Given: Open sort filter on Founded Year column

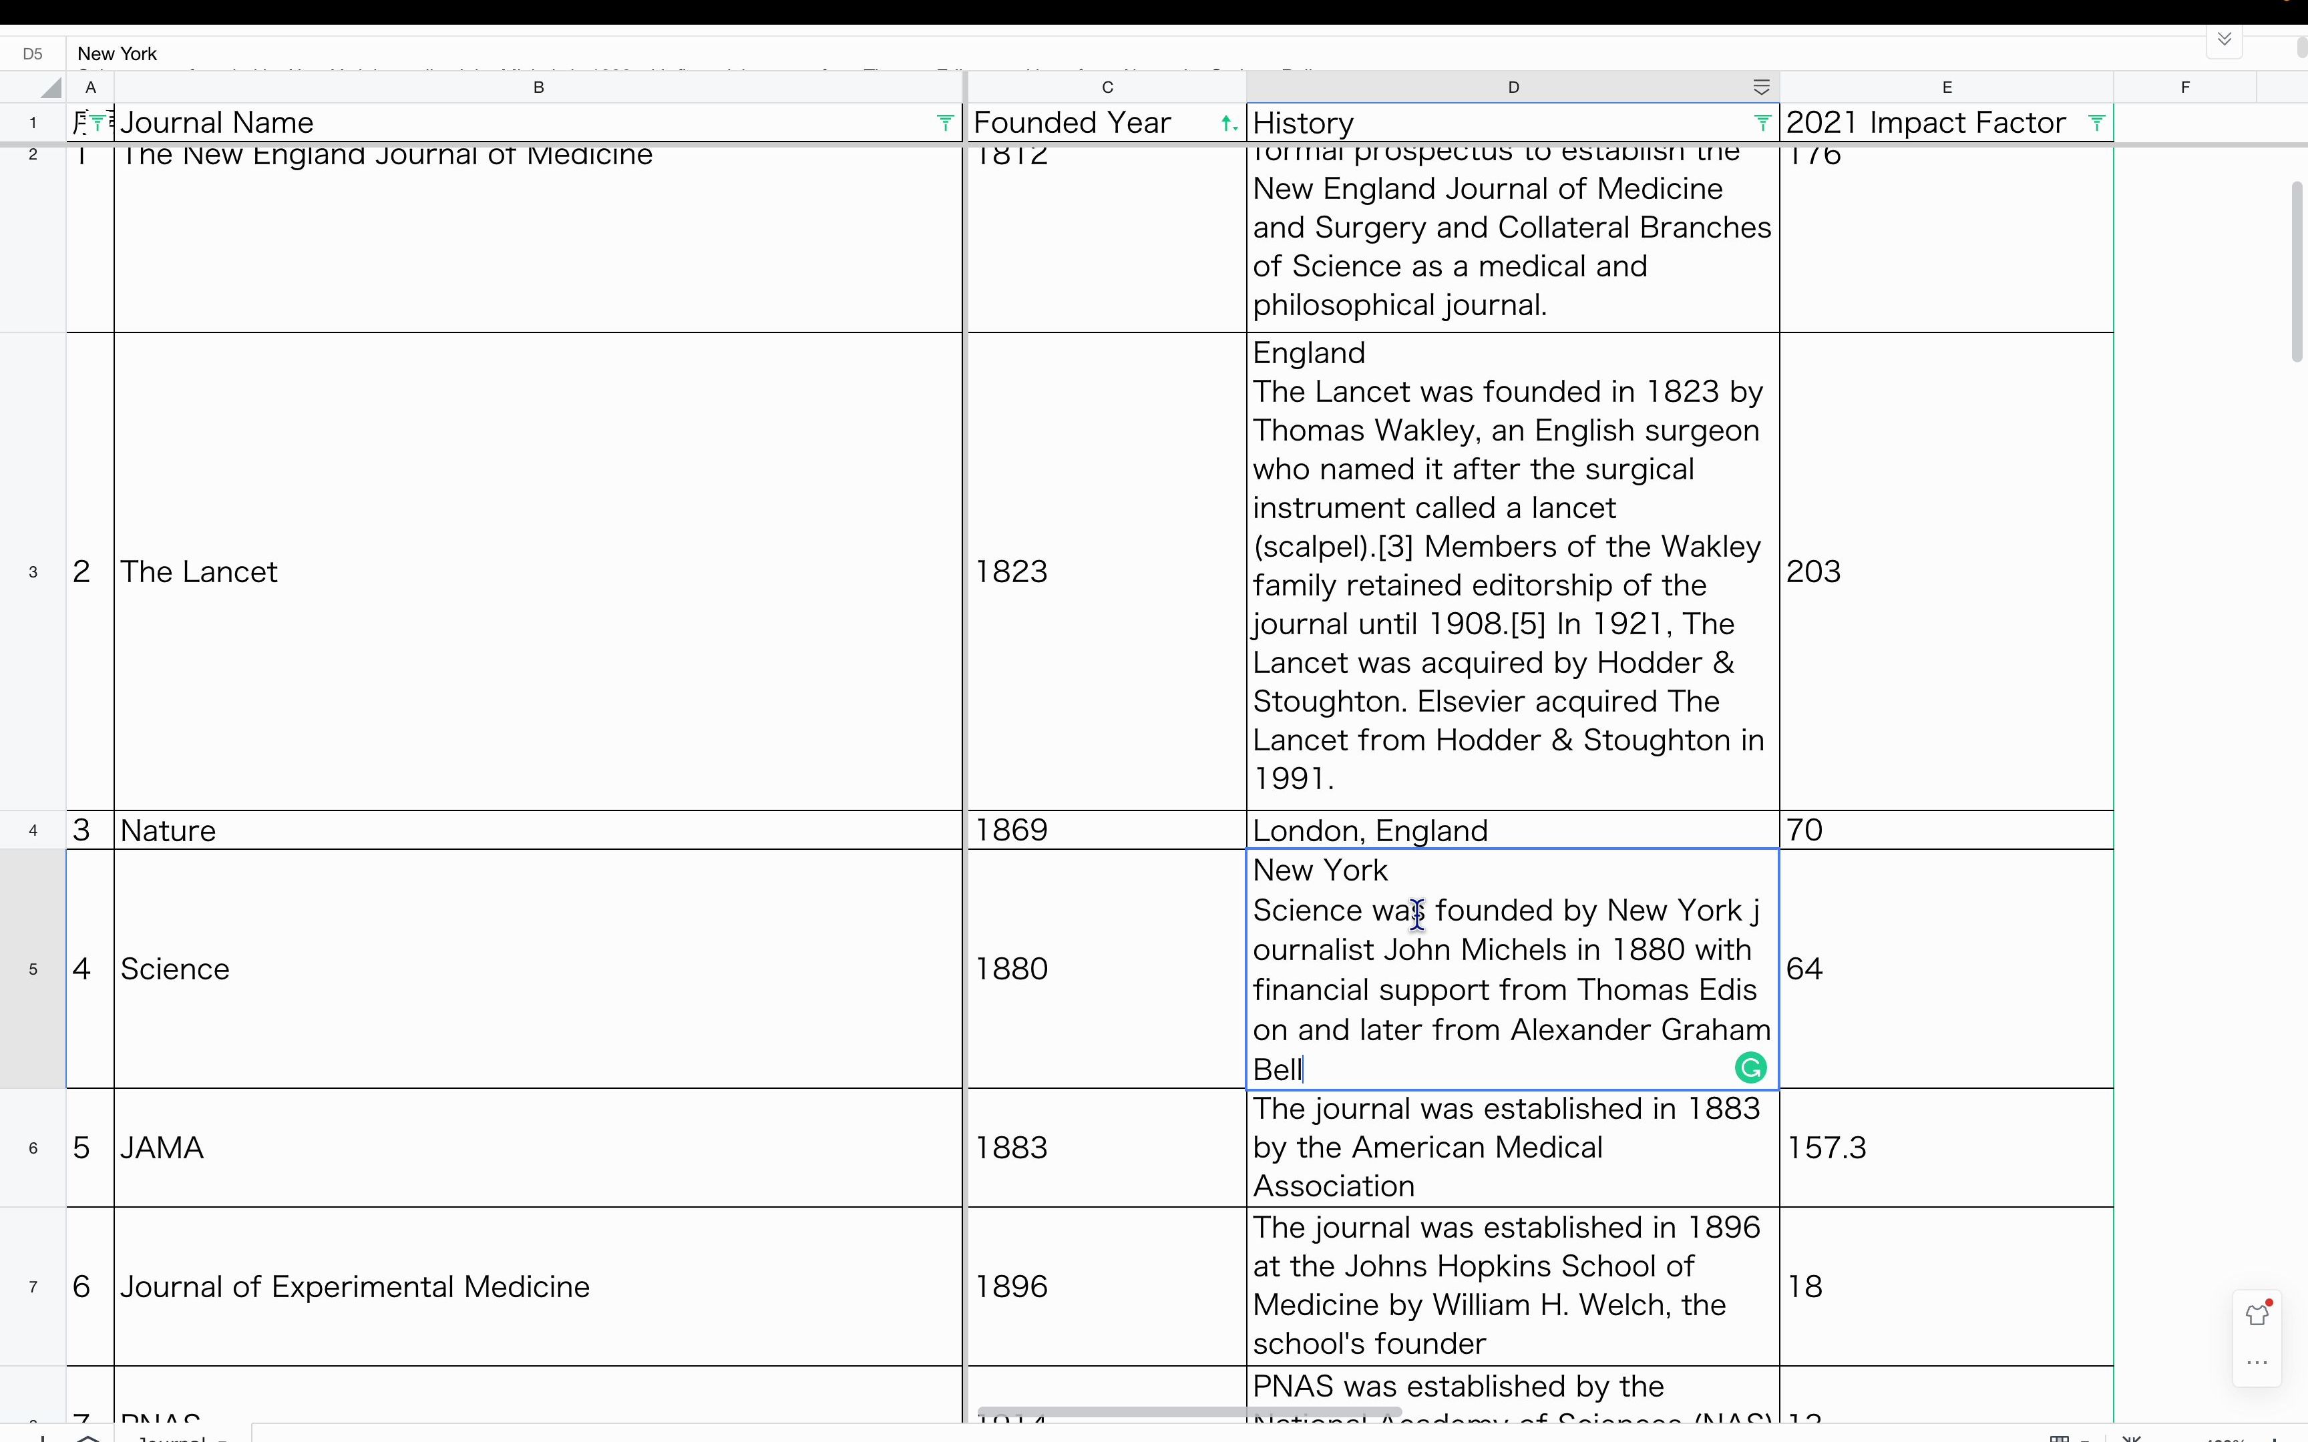Looking at the screenshot, I should pyautogui.click(x=1229, y=123).
